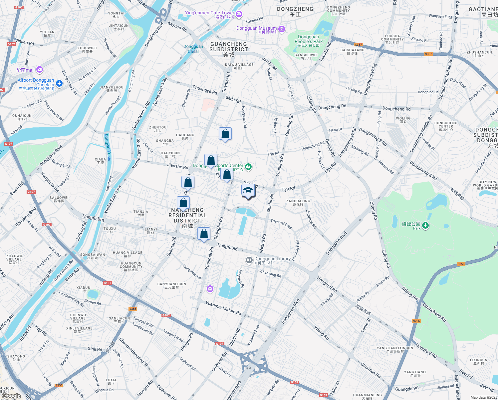Image resolution: width=498 pixels, height=400 pixels.
Task: Select the ZHOUWUJI label
Action: tap(87, 50)
